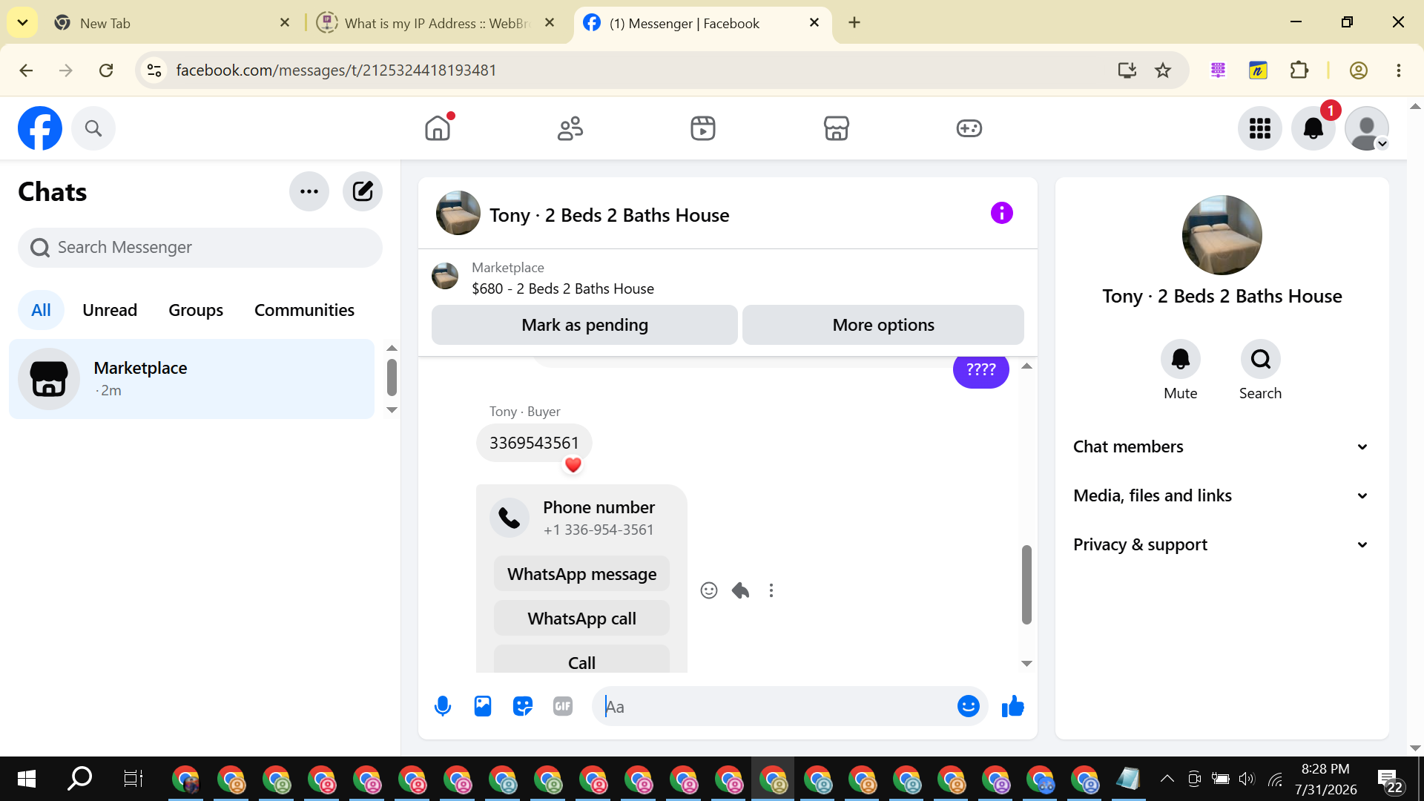
Task: Open Chrome three-dot menu
Action: pos(1399,70)
